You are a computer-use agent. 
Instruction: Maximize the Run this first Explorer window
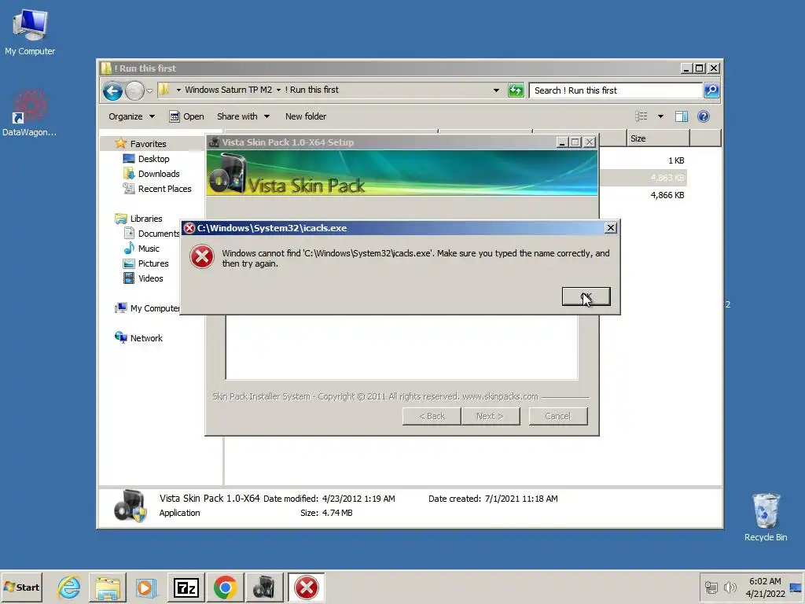pyautogui.click(x=700, y=68)
